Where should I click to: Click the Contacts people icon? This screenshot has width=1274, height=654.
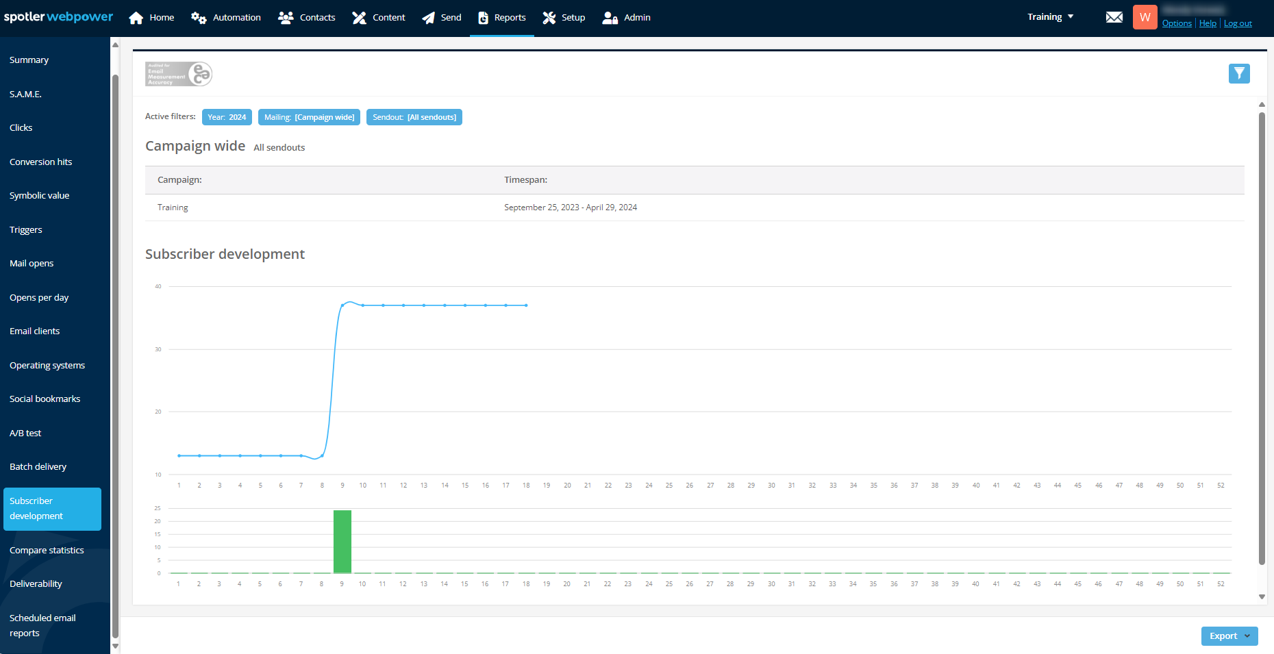coord(286,18)
